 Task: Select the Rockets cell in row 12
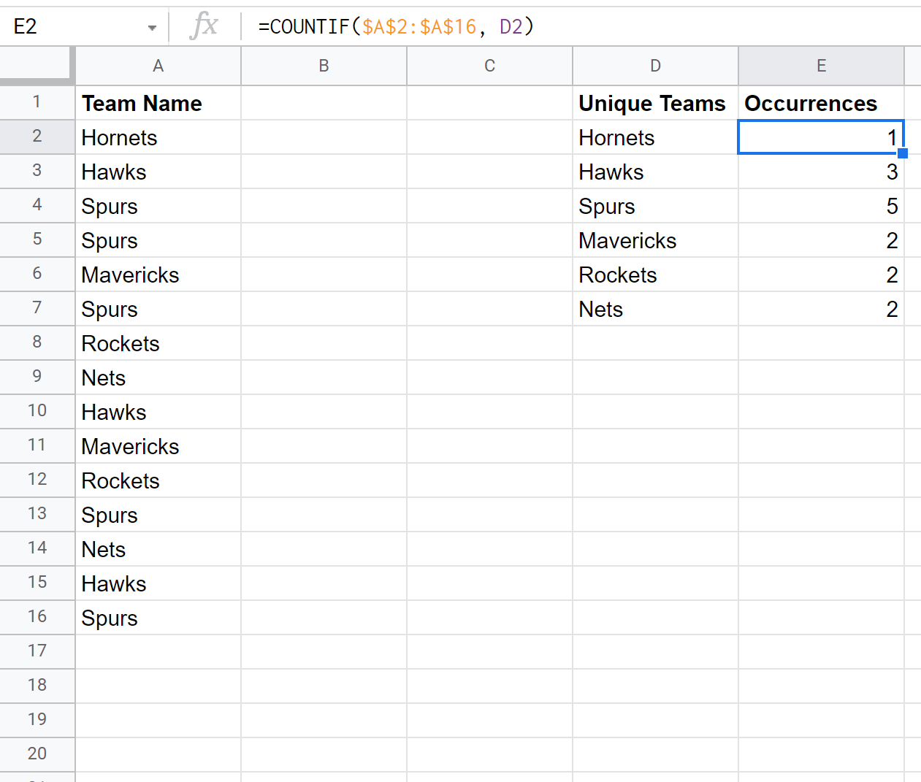(x=158, y=480)
